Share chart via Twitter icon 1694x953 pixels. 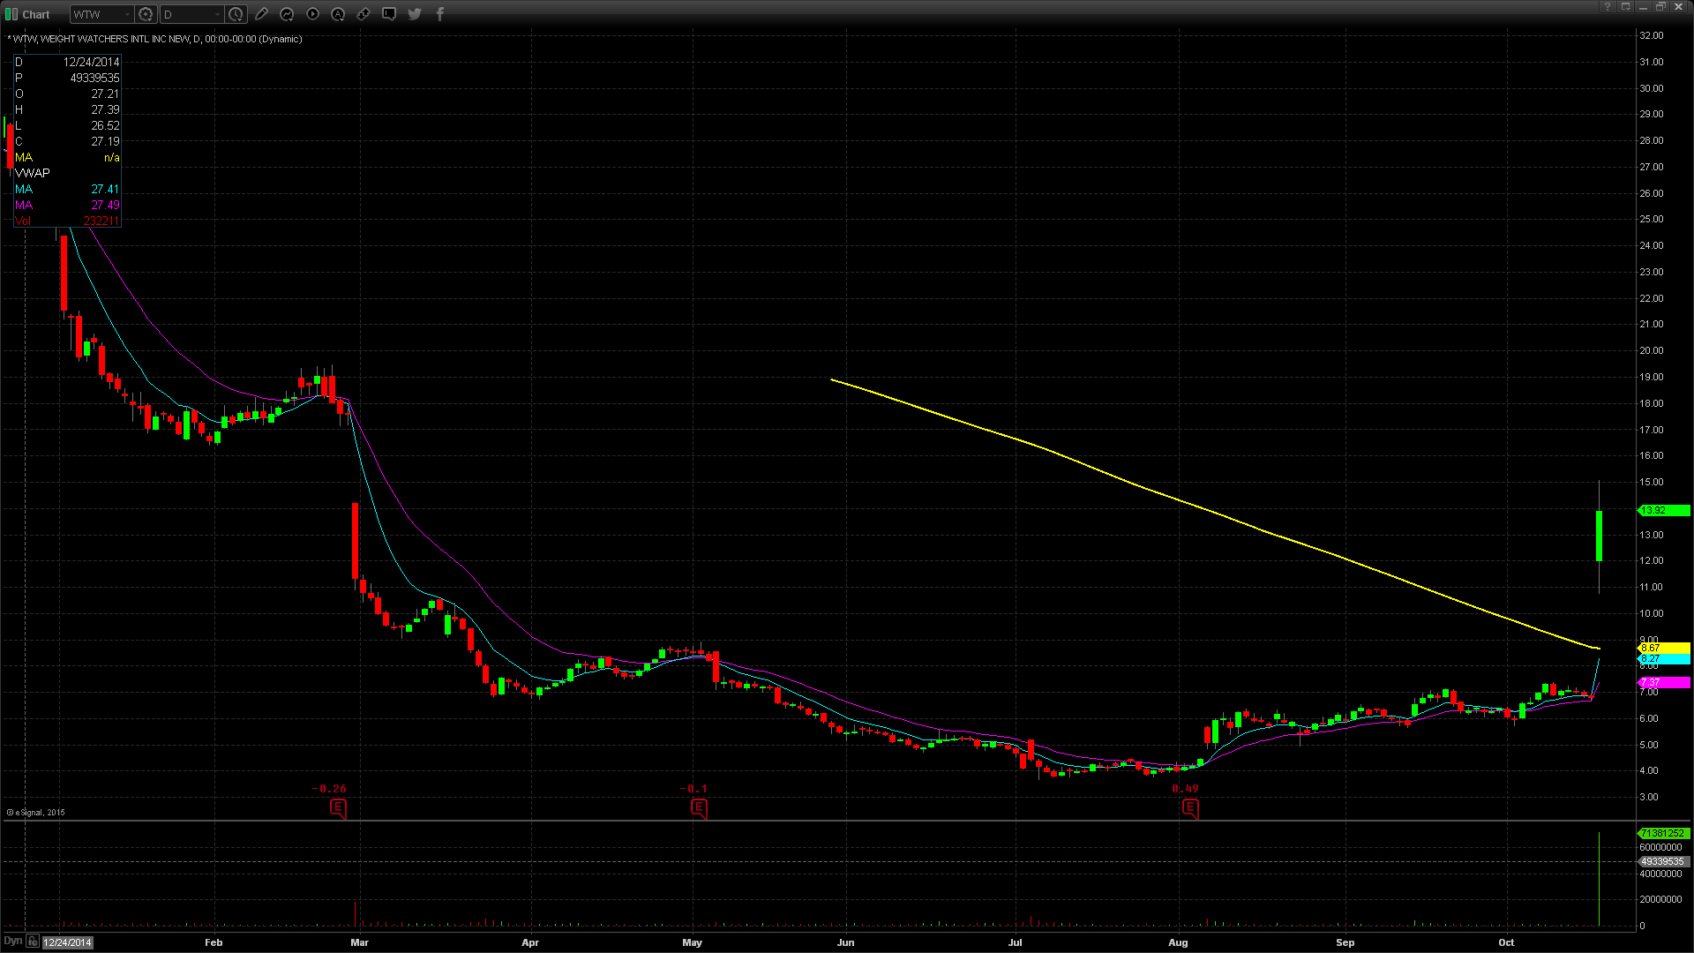pos(415,14)
